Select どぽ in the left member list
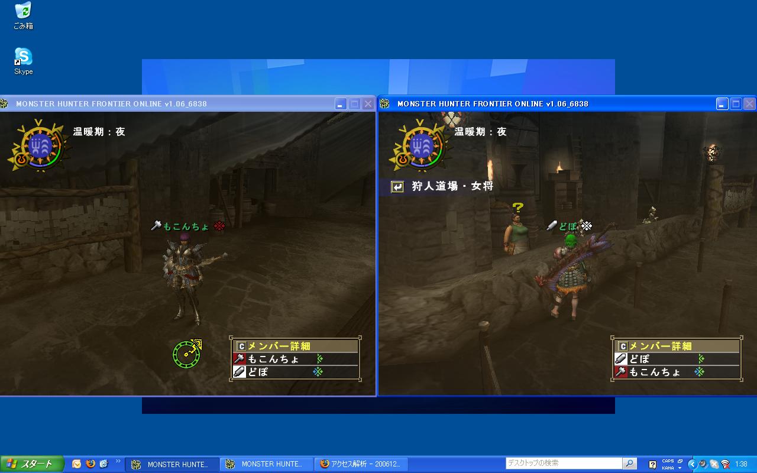The height and width of the screenshot is (473, 757). [296, 372]
